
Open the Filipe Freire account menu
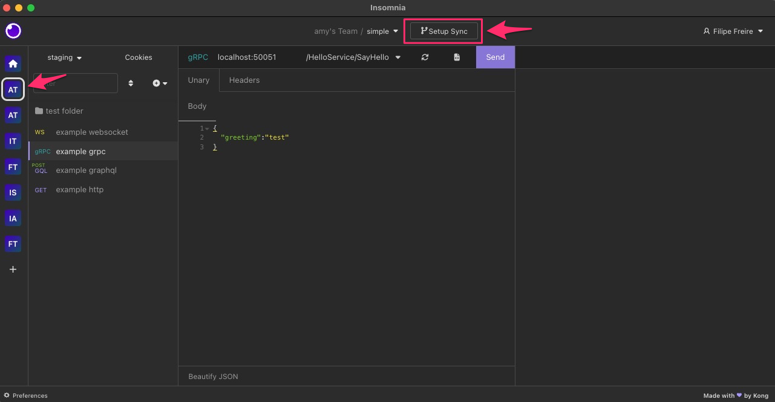click(733, 31)
